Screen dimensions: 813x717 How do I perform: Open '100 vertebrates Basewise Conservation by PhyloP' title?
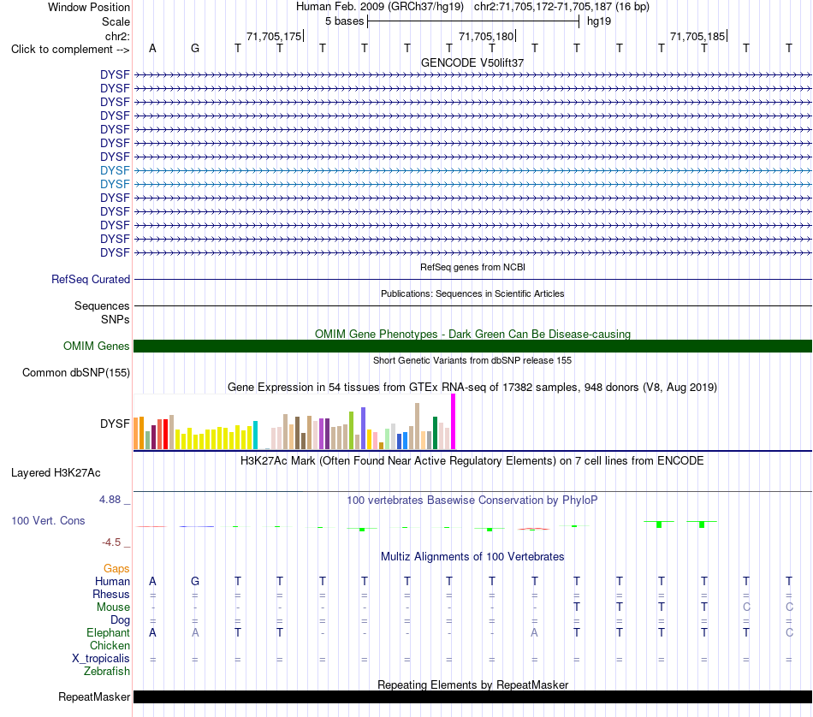click(472, 501)
